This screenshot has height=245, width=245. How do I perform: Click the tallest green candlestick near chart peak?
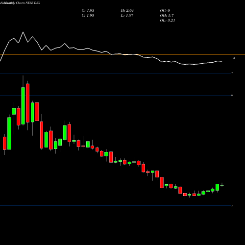(23, 106)
